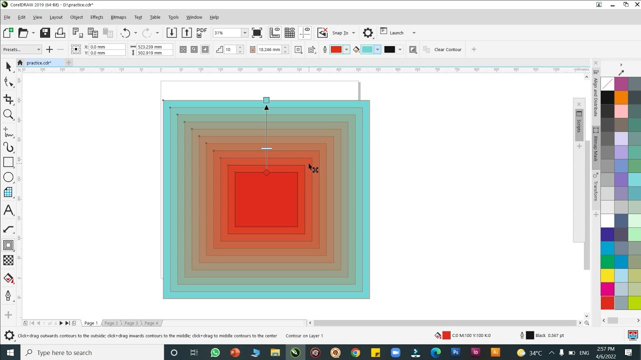Edit the contour steps value field
Image resolution: width=641 pixels, height=360 pixels.
point(230,49)
